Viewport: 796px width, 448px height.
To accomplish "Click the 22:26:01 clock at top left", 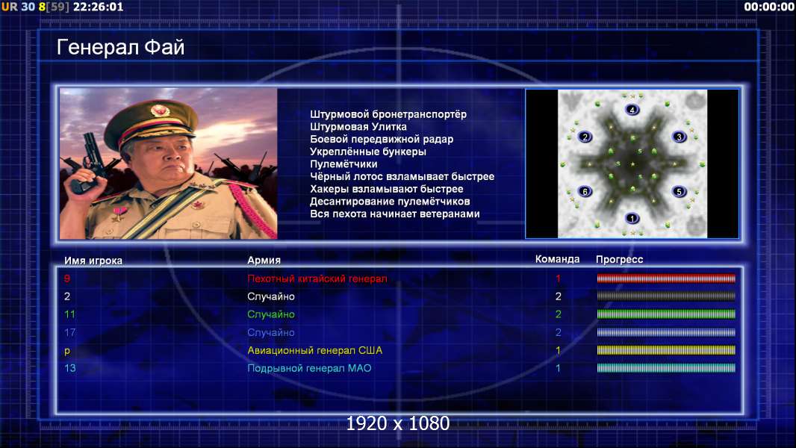I will pos(98,7).
